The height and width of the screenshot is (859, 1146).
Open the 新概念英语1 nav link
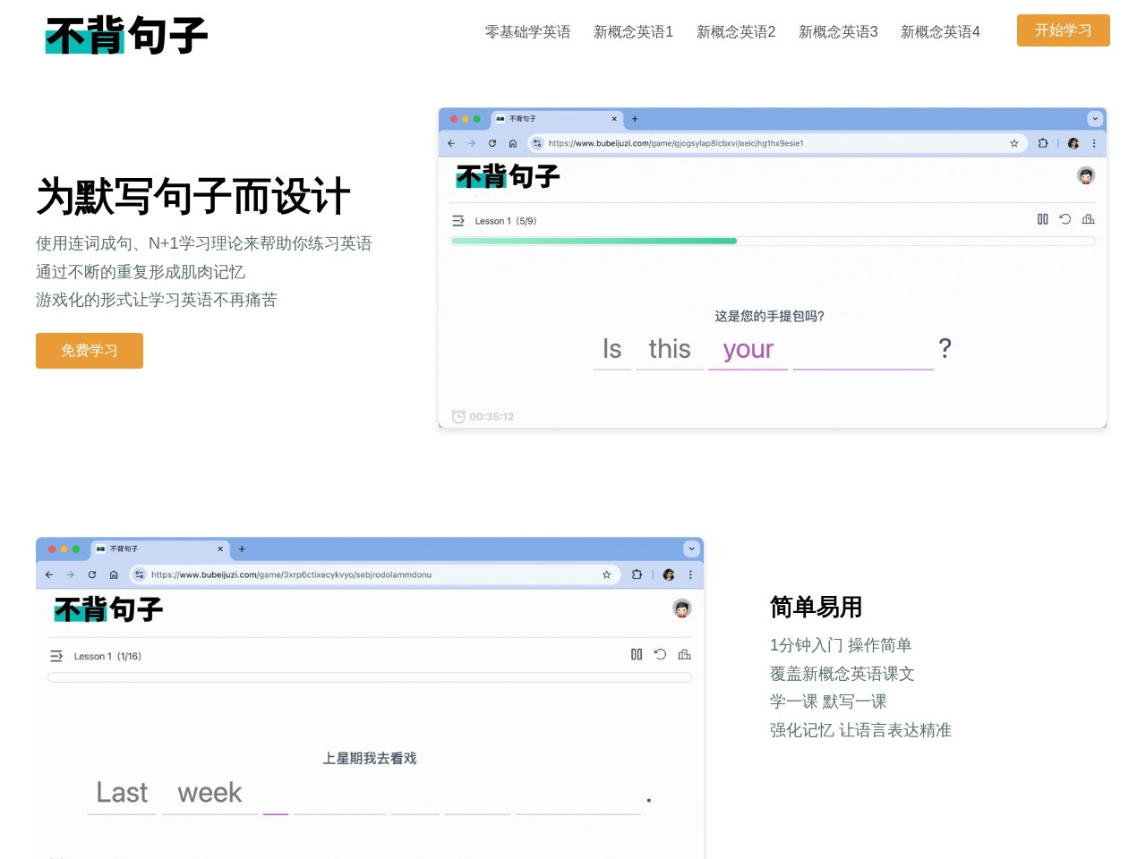click(x=633, y=32)
